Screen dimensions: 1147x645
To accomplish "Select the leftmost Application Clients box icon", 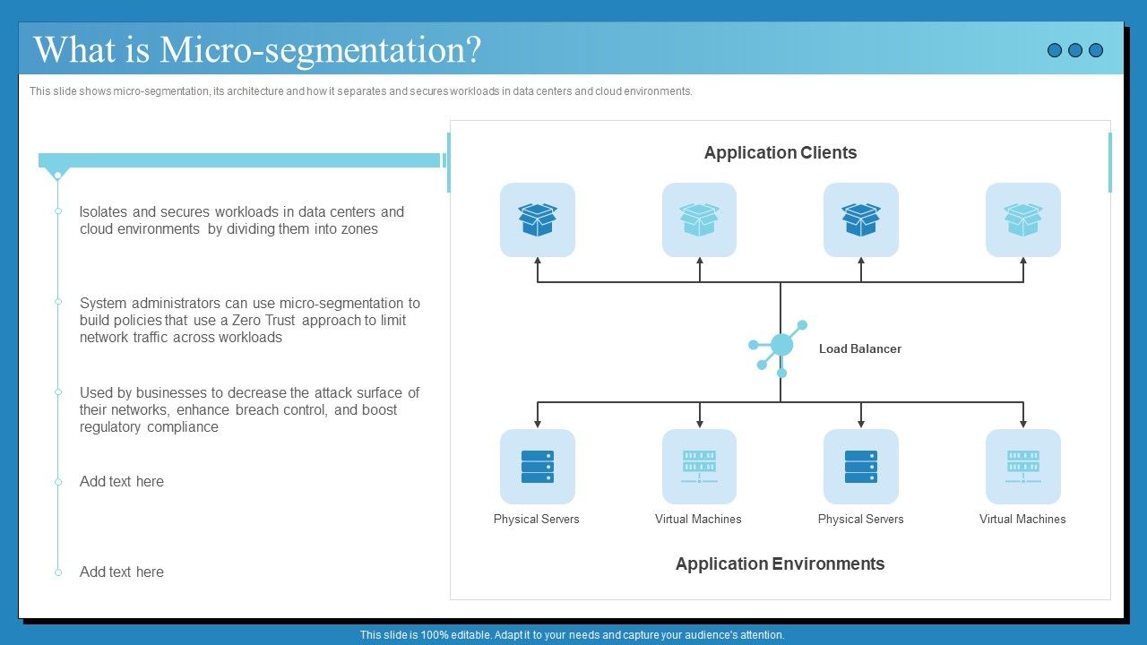I will tap(538, 219).
